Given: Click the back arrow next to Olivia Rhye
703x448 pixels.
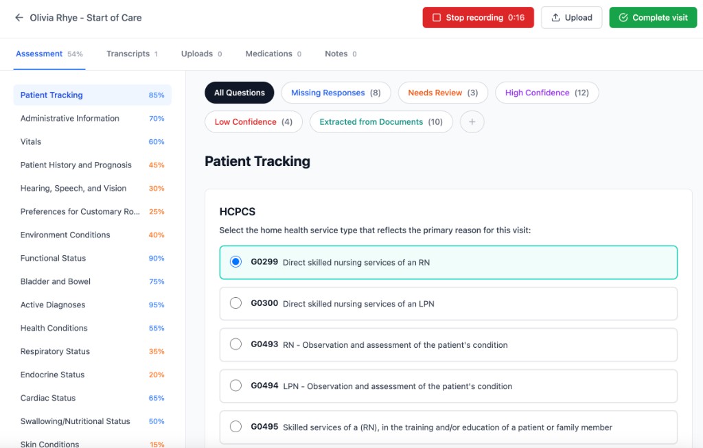Looking at the screenshot, I should 17,18.
